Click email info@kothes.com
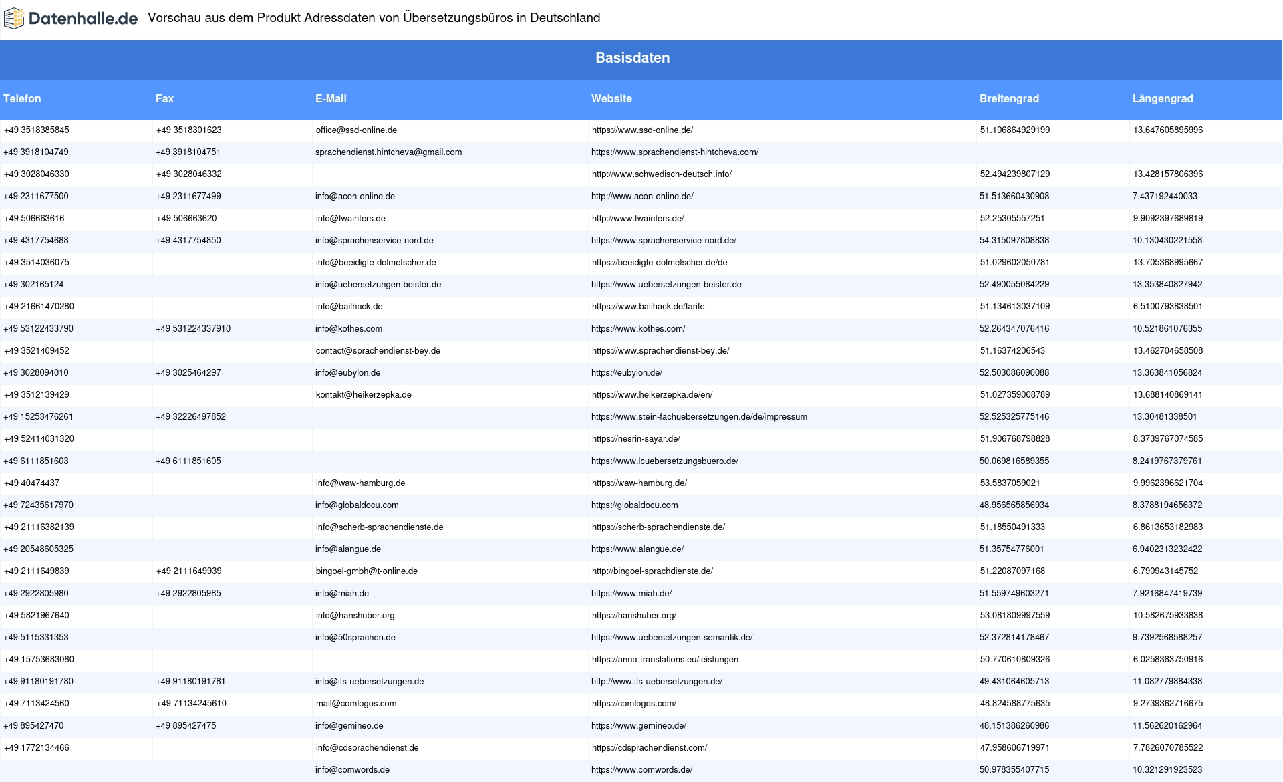Image resolution: width=1283 pixels, height=782 pixels. (349, 329)
